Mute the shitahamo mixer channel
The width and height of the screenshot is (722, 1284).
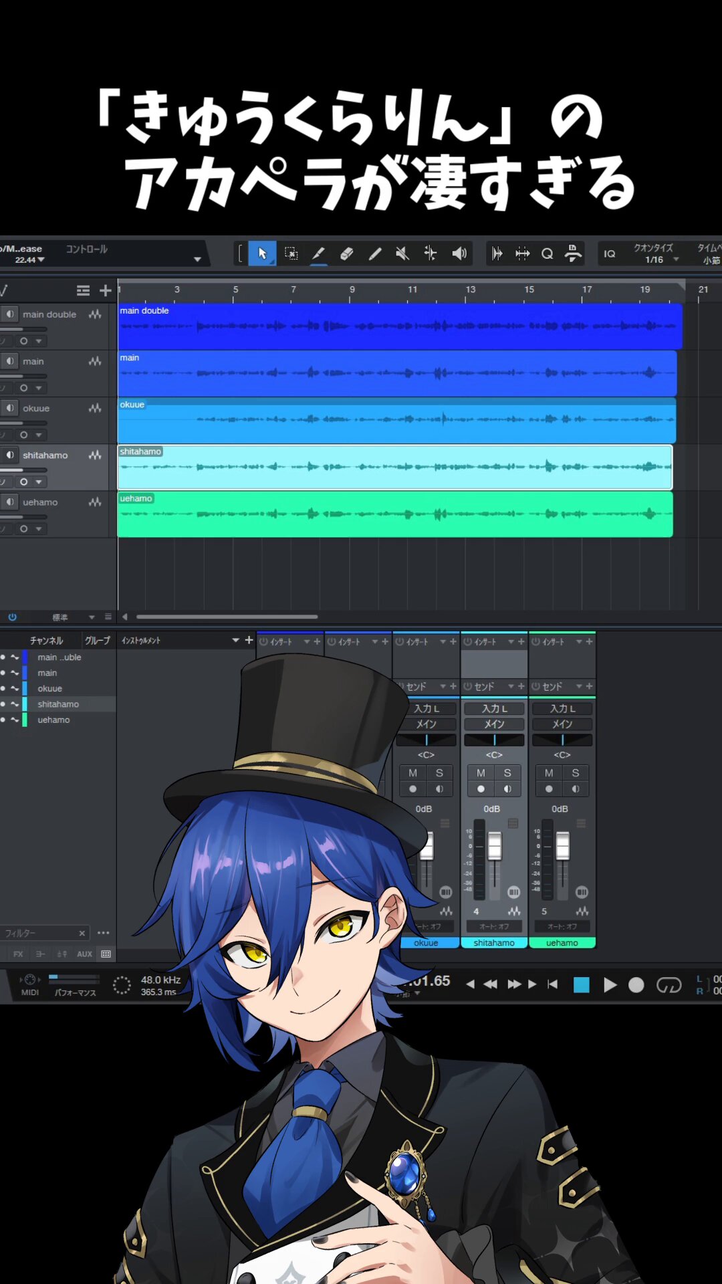481,773
